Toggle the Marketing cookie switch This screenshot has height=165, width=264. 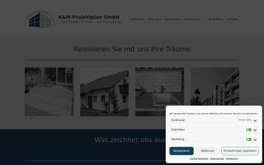[x=249, y=139]
